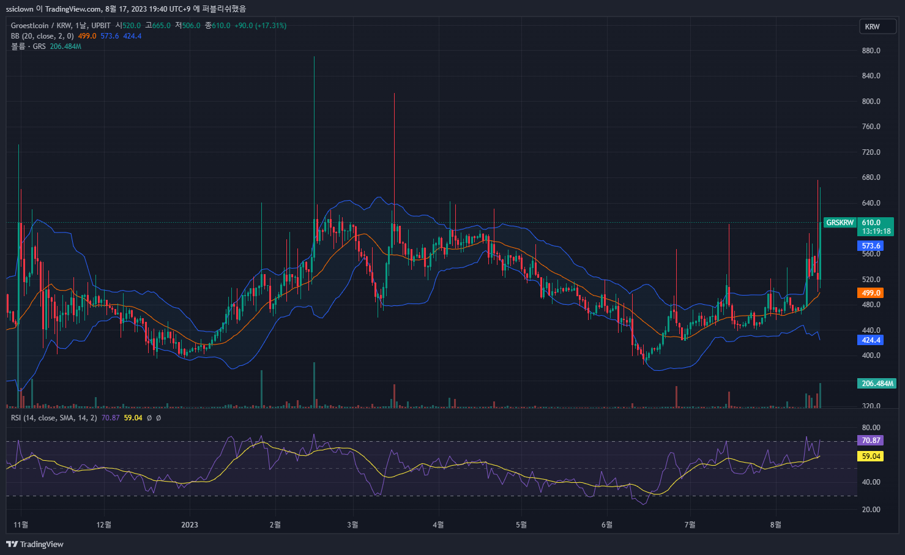
Task: Select the BB (20, close, 2, 0) legend
Action: click(42, 36)
